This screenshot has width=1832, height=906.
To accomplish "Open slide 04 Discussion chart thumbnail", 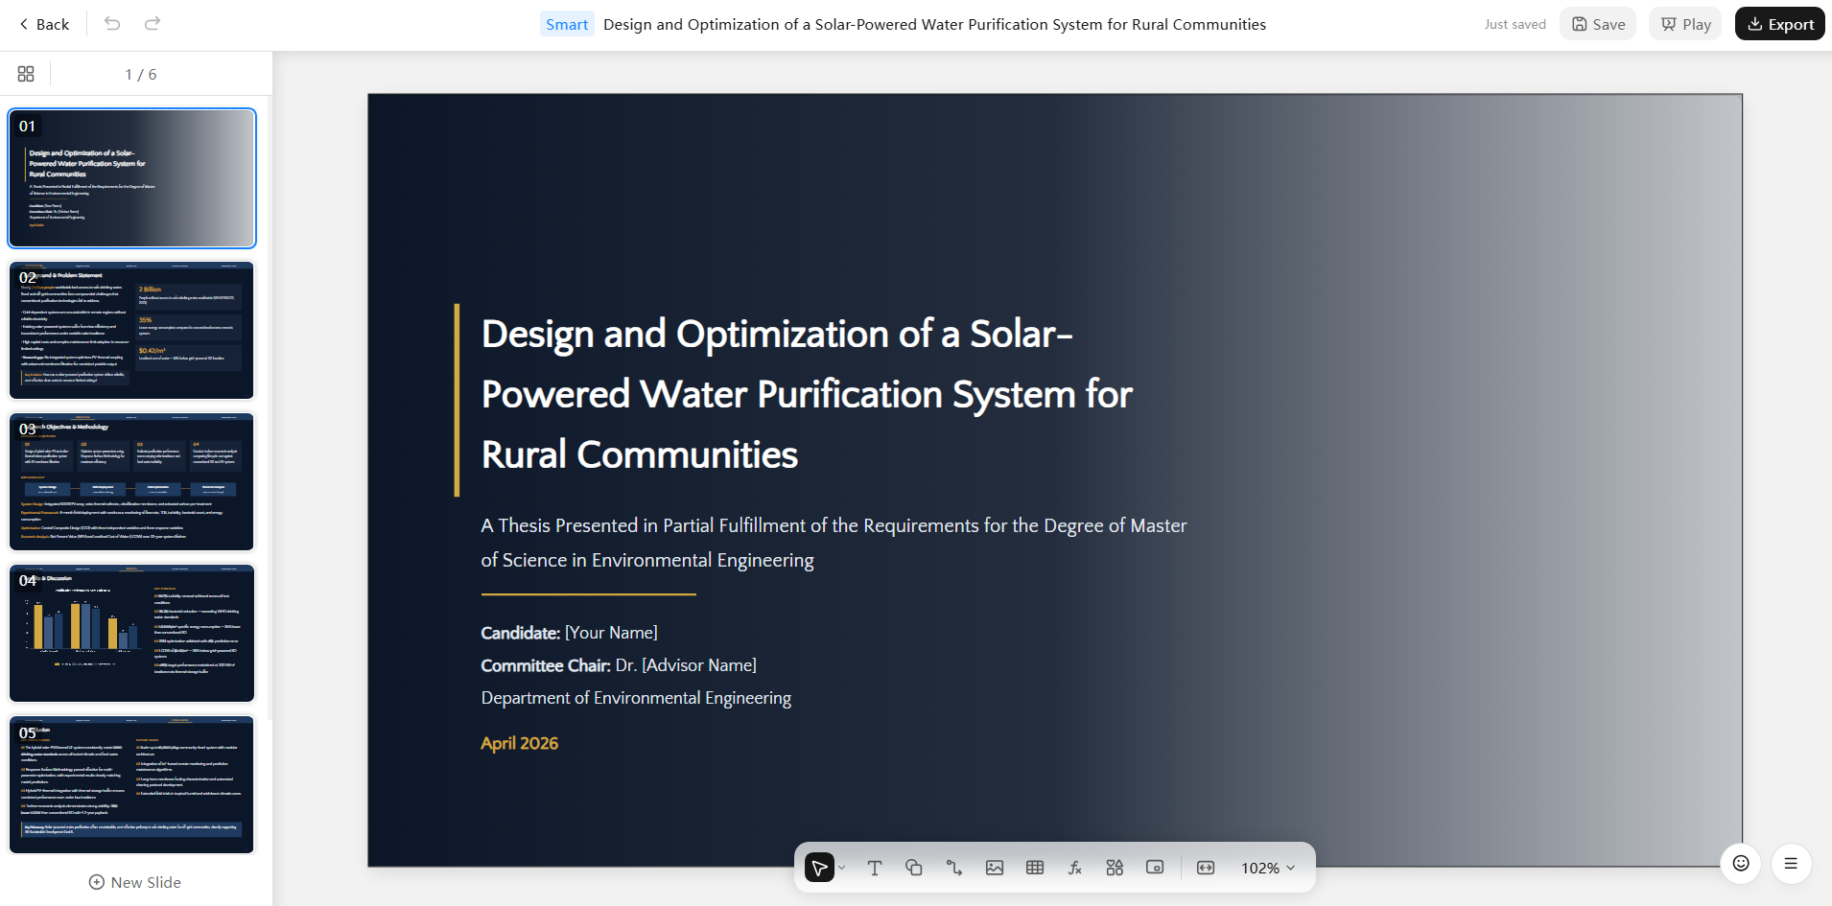I will click(131, 633).
